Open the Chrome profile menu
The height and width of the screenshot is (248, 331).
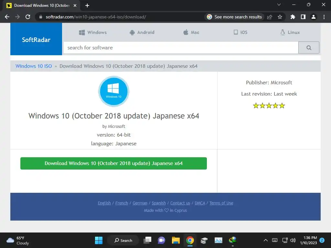(x=314, y=17)
